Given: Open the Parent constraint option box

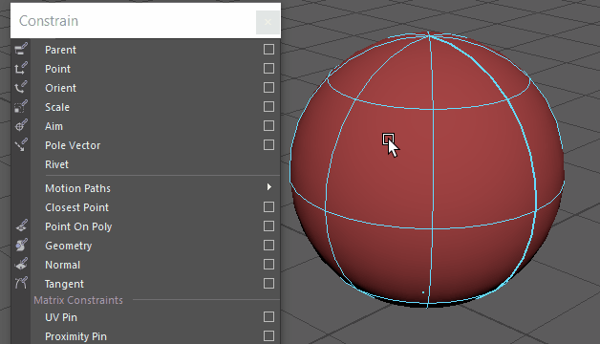Looking at the screenshot, I should pos(268,50).
